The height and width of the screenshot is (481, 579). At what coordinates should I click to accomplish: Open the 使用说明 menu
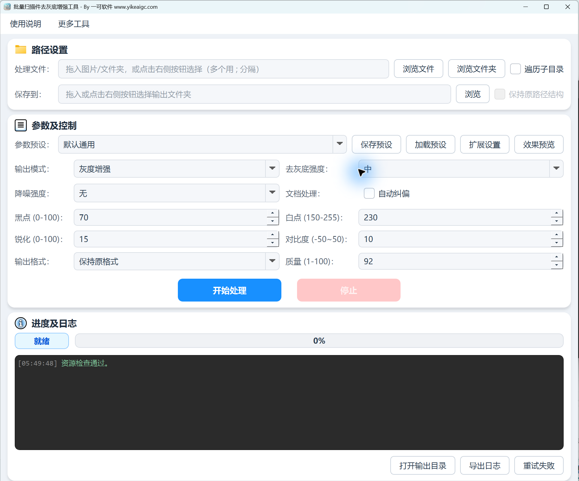tap(26, 24)
